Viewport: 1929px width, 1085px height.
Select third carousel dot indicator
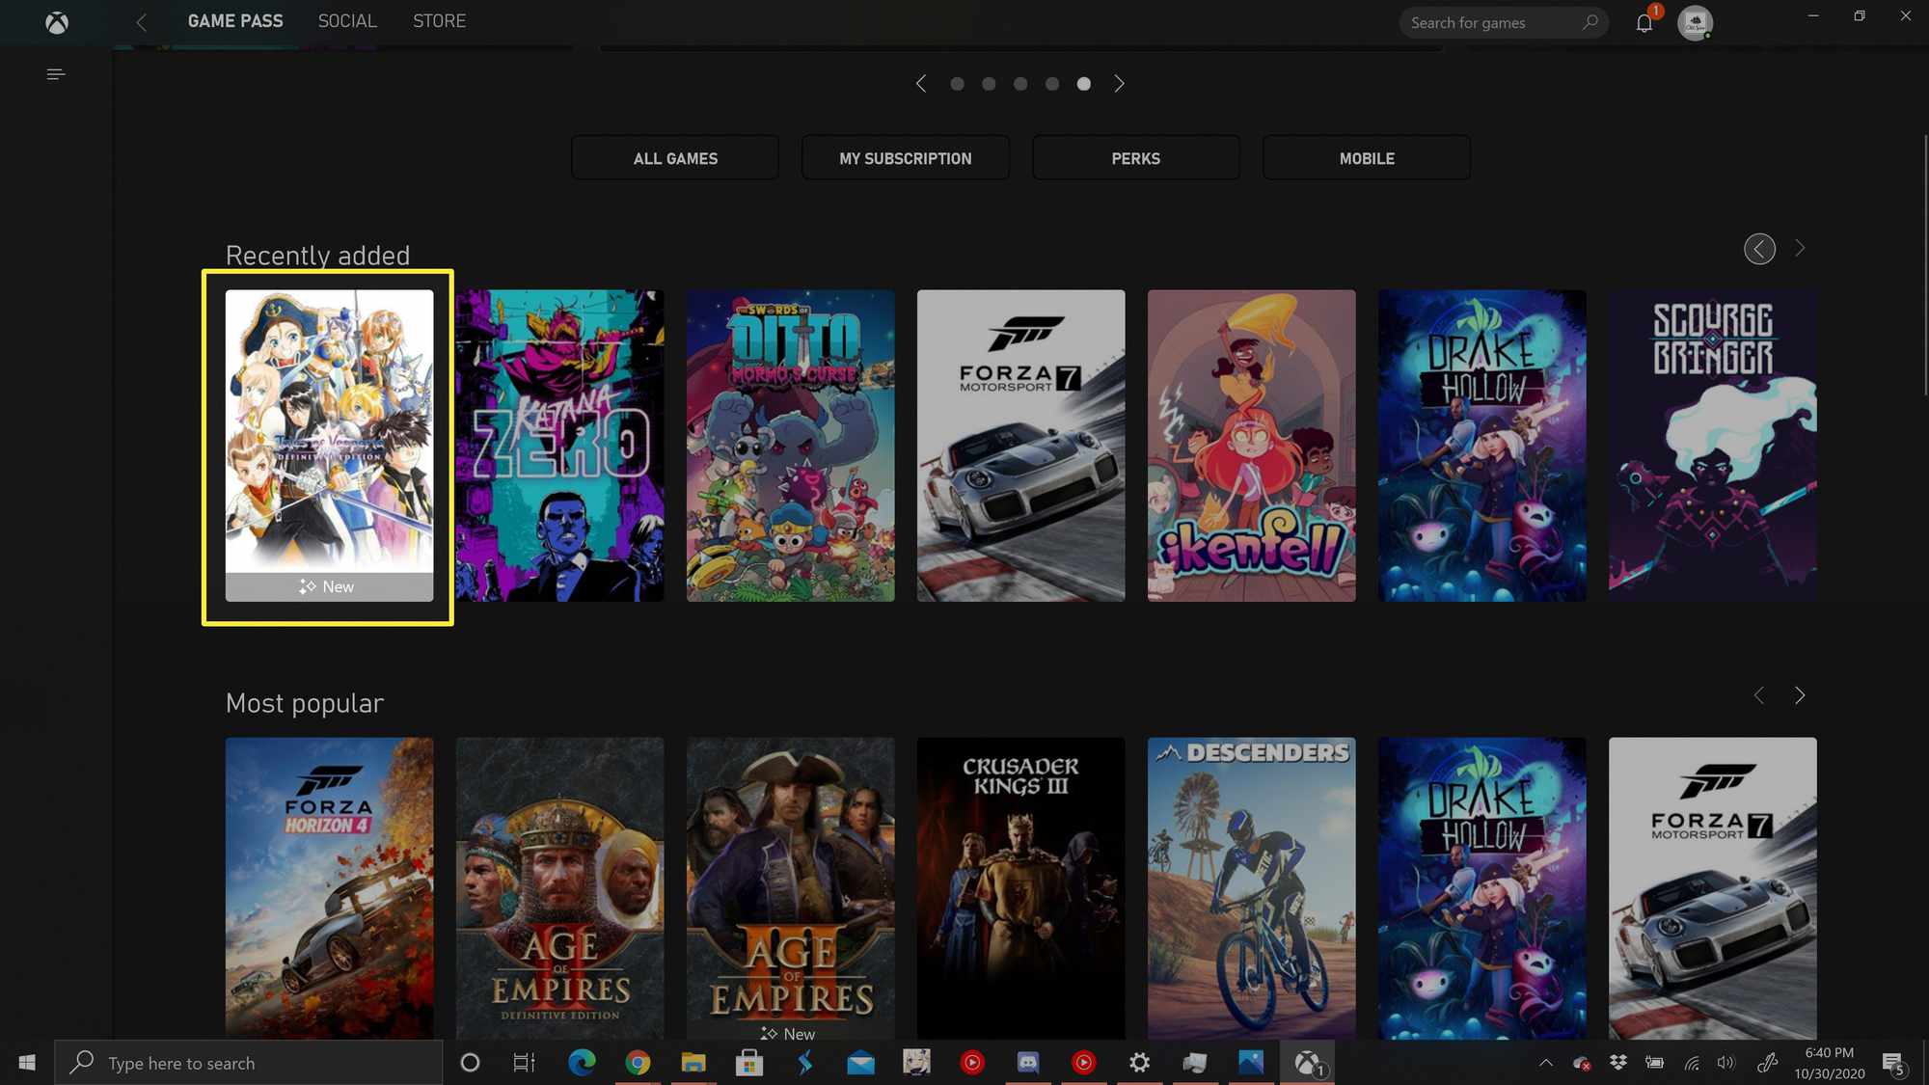pyautogui.click(x=1020, y=84)
